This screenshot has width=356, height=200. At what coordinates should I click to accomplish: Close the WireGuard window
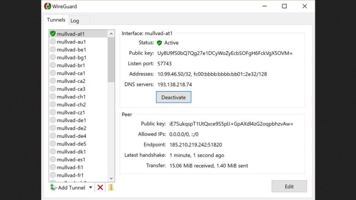coord(304,6)
